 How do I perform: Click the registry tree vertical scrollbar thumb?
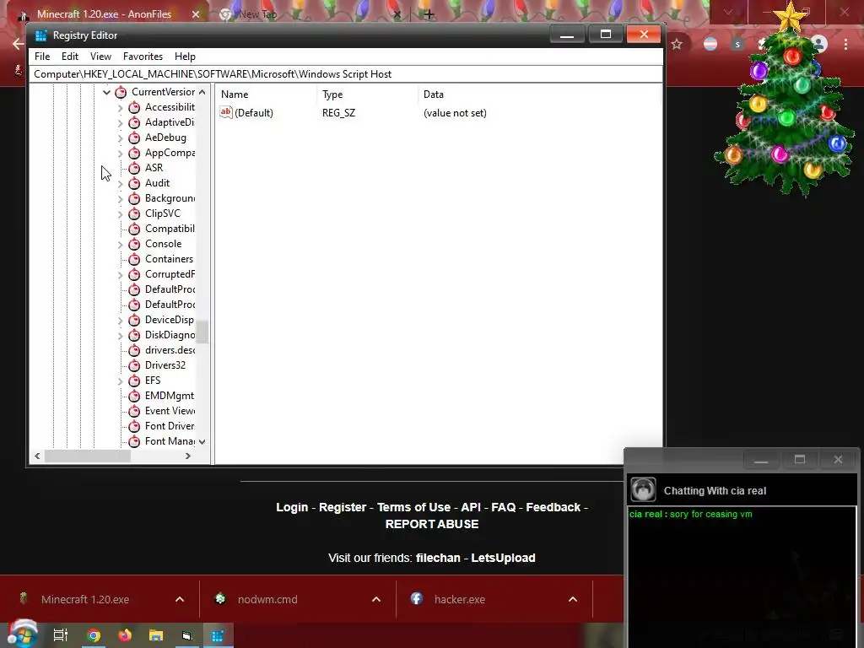202,332
